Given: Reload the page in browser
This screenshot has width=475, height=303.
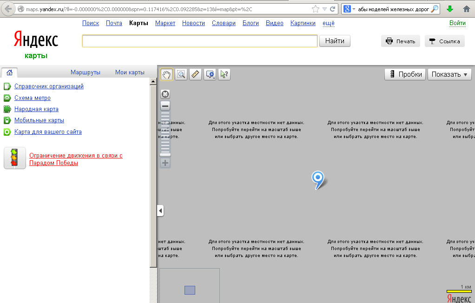Looking at the screenshot, I should (x=333, y=9).
